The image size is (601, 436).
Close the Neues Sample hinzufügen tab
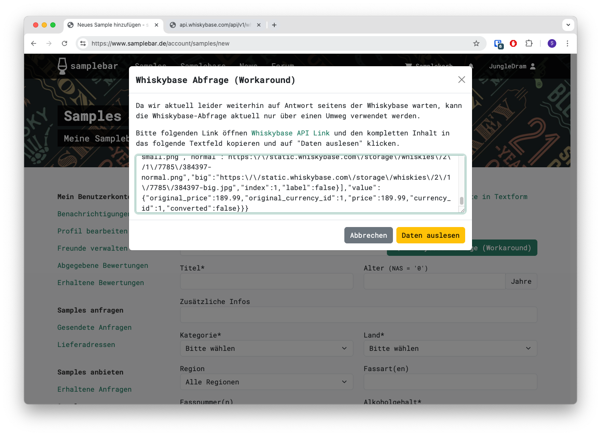coord(156,25)
